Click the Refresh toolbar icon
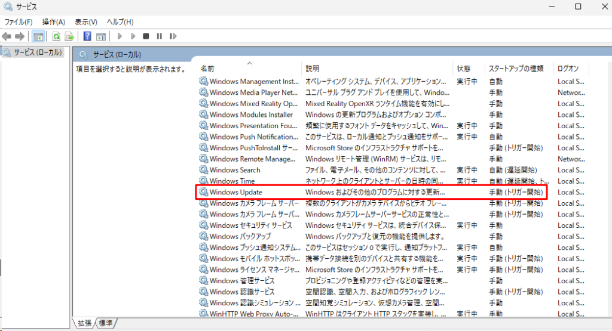This screenshot has width=612, height=331. 57,36
